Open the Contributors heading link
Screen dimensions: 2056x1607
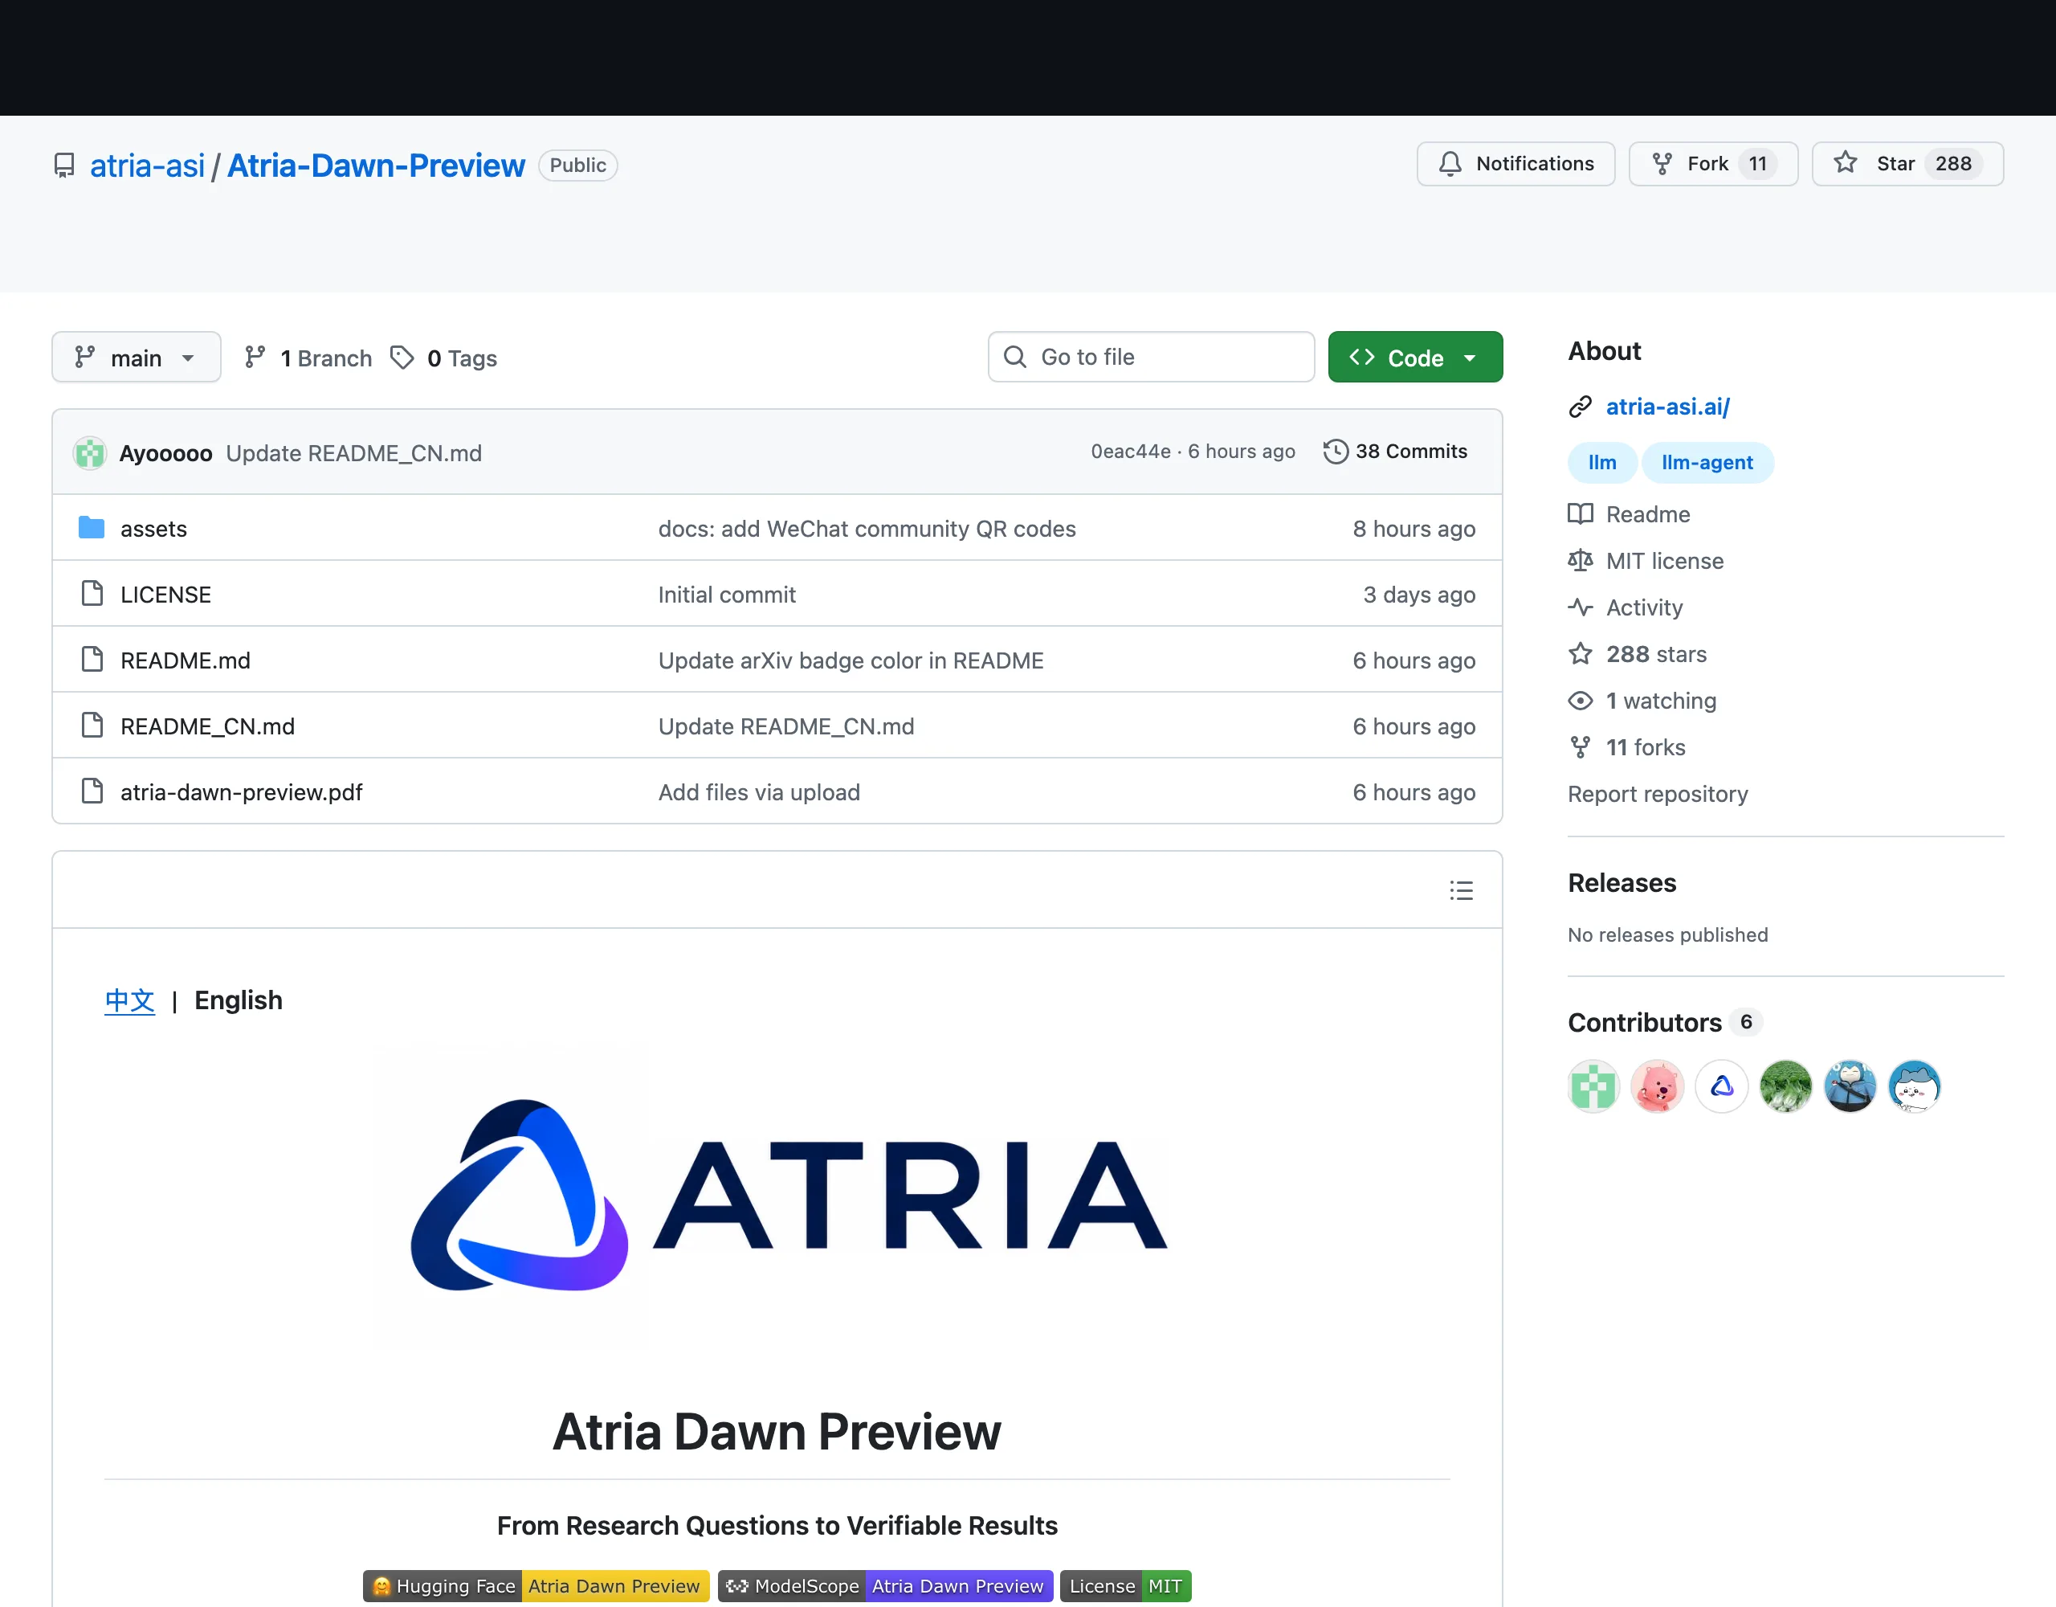(1645, 1022)
